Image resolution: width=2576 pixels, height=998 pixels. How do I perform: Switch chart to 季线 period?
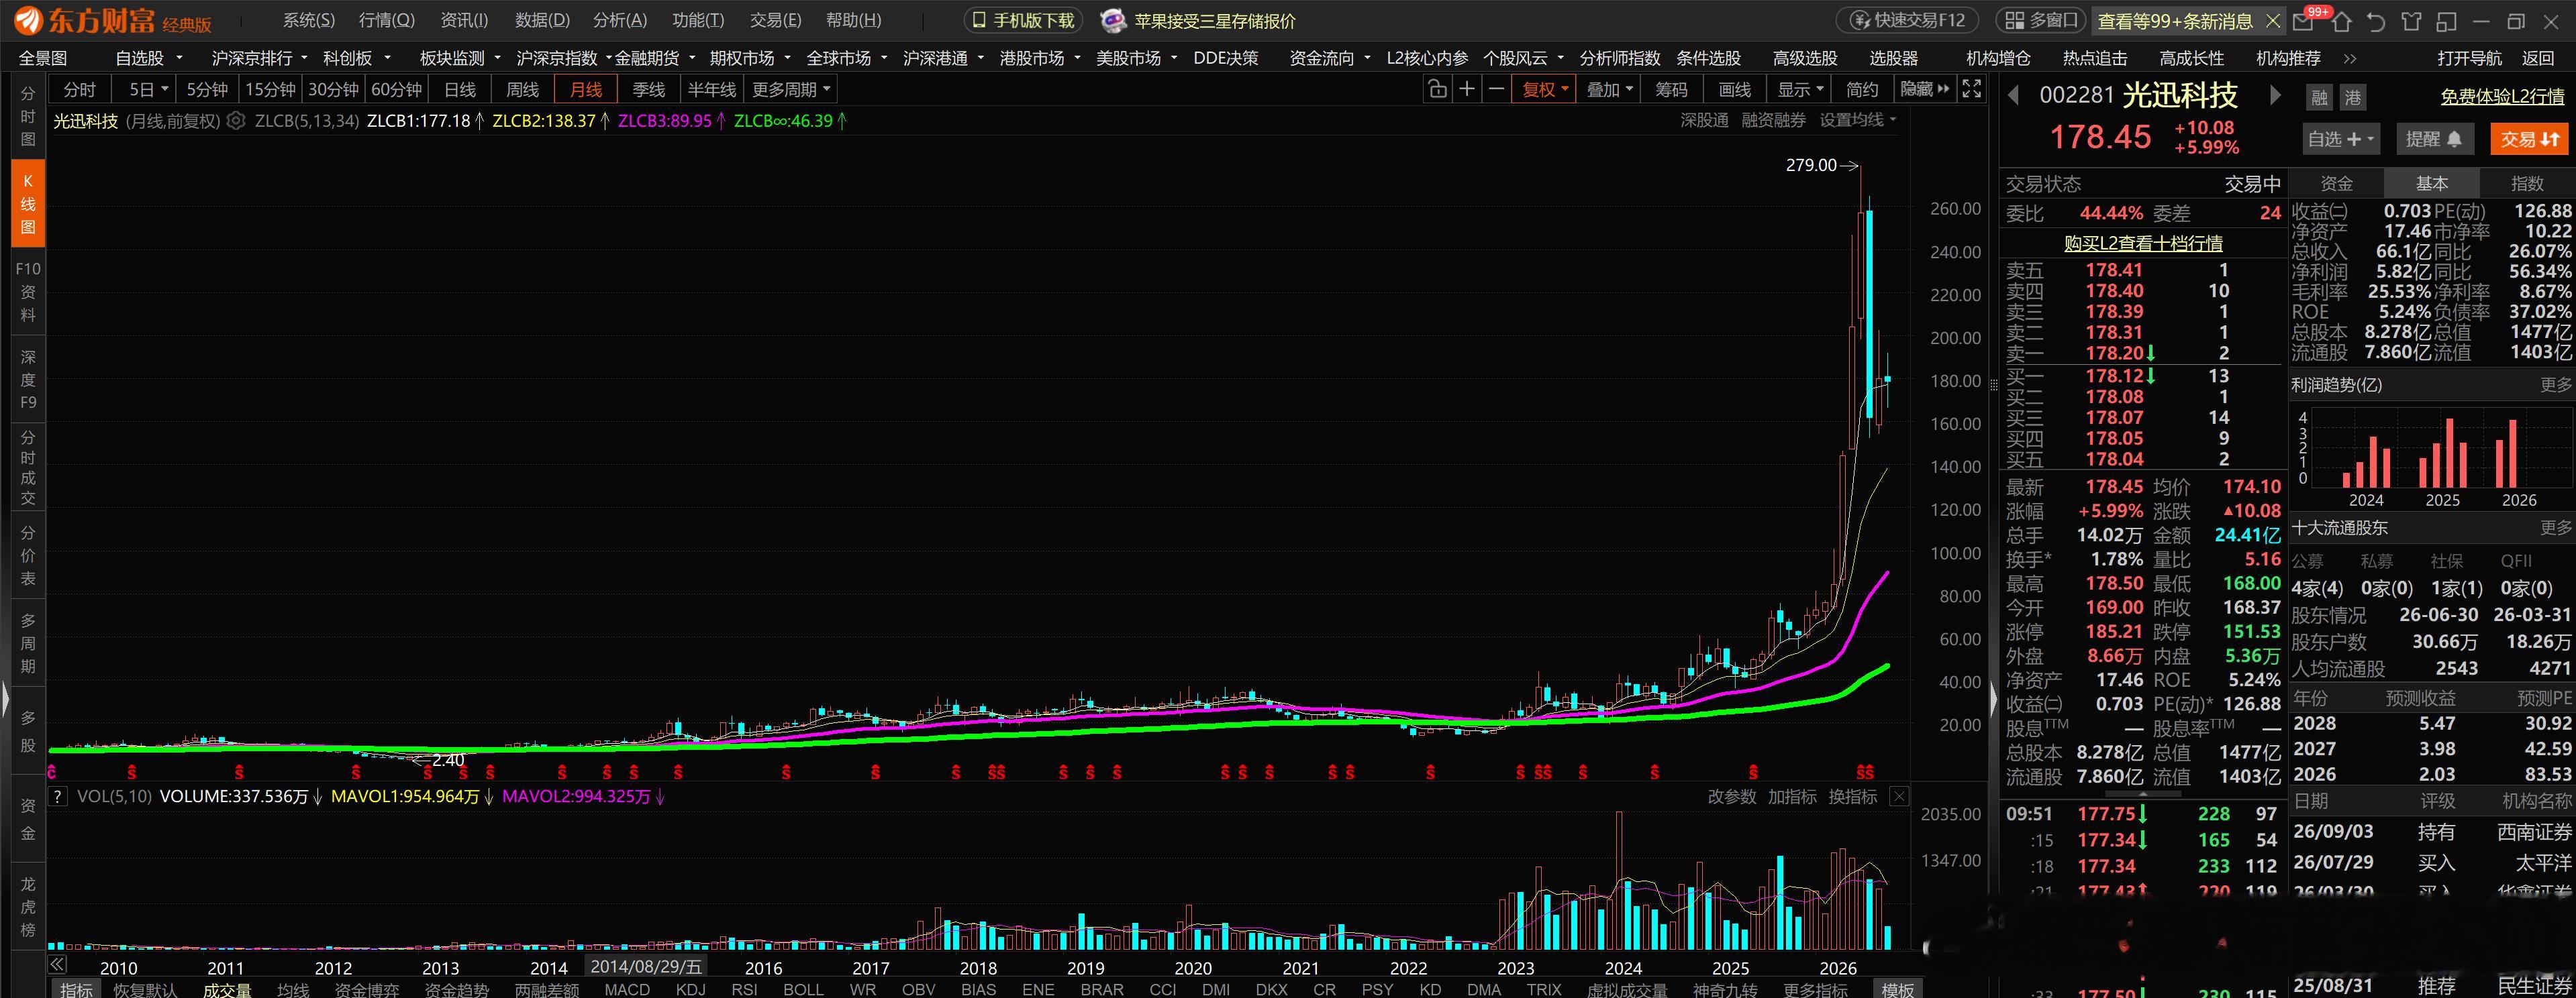pyautogui.click(x=649, y=90)
